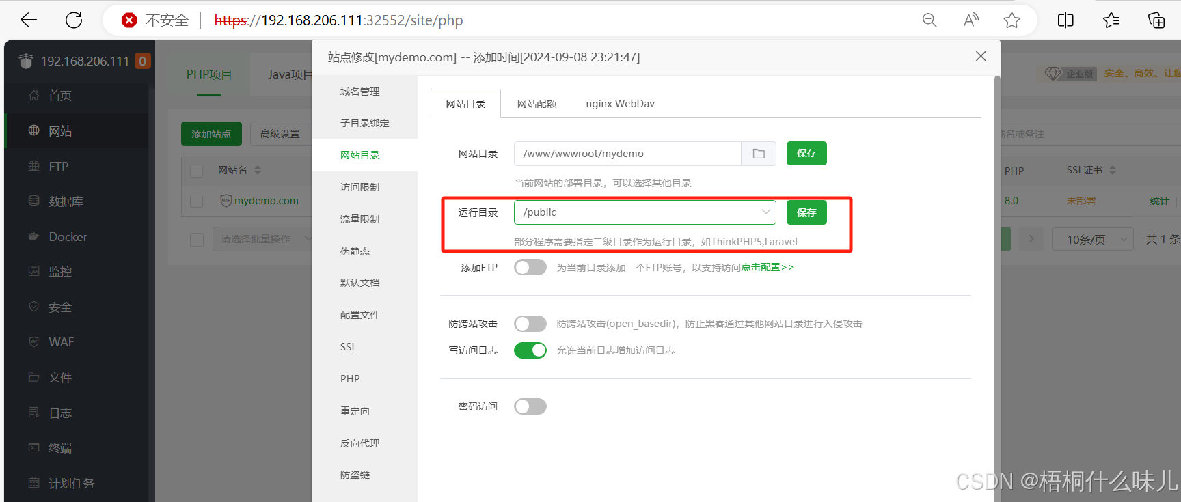
Task: Add page to favorites star icon
Action: (1012, 20)
